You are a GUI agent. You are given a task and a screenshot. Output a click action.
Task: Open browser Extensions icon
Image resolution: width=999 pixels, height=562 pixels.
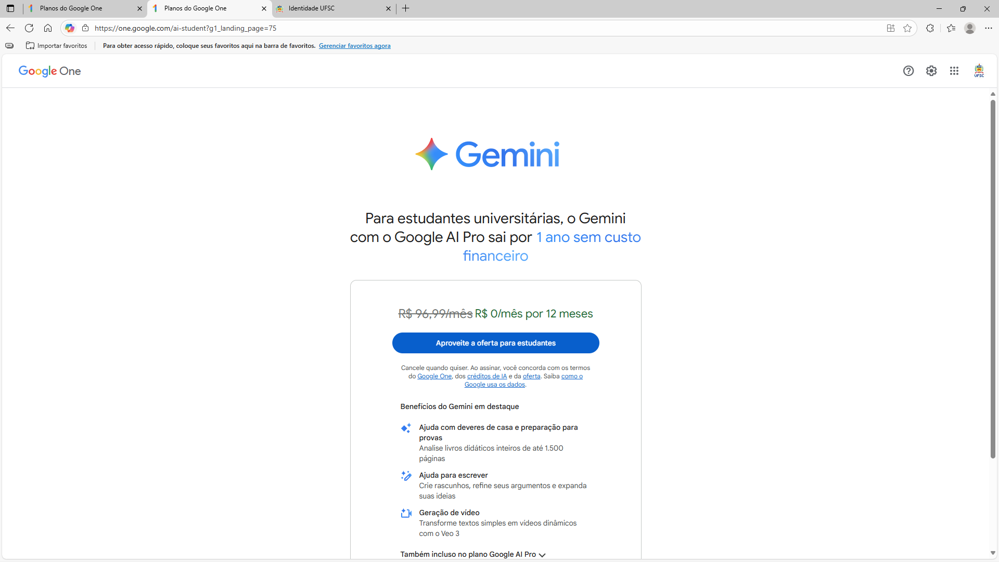pos(930,28)
